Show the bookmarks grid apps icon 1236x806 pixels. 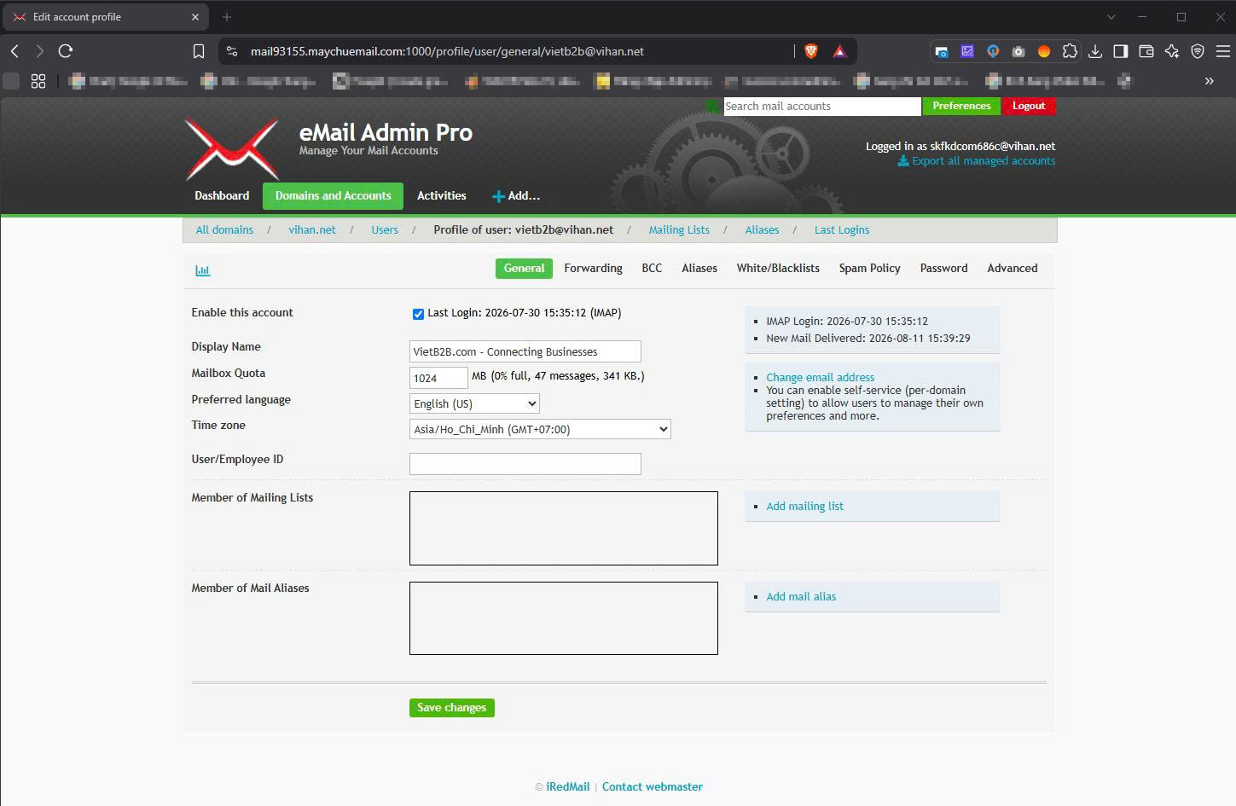[x=38, y=81]
